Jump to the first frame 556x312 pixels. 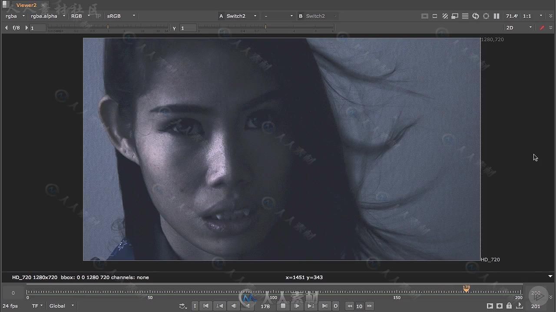[206, 306]
